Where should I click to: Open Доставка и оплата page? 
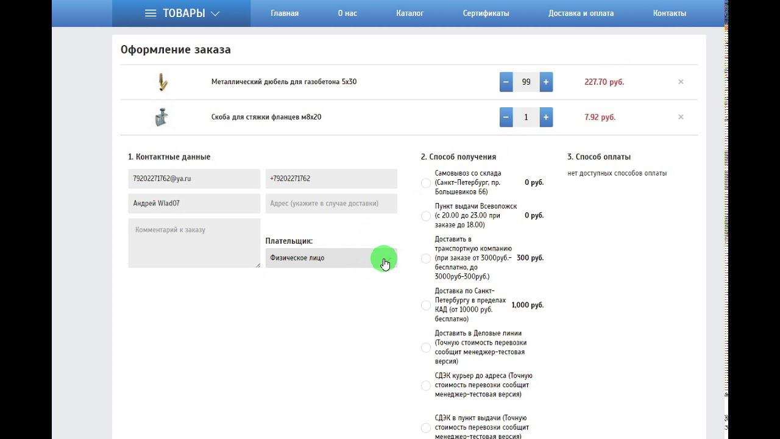(x=581, y=13)
